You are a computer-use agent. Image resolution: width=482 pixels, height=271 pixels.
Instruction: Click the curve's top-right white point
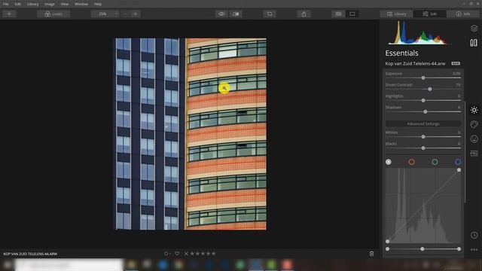(459, 170)
